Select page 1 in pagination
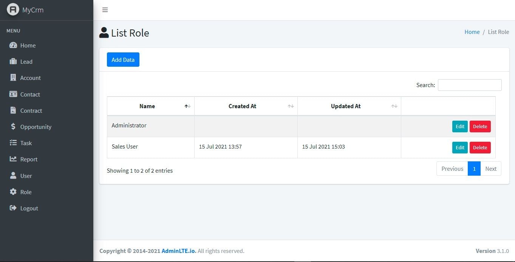 (474, 169)
